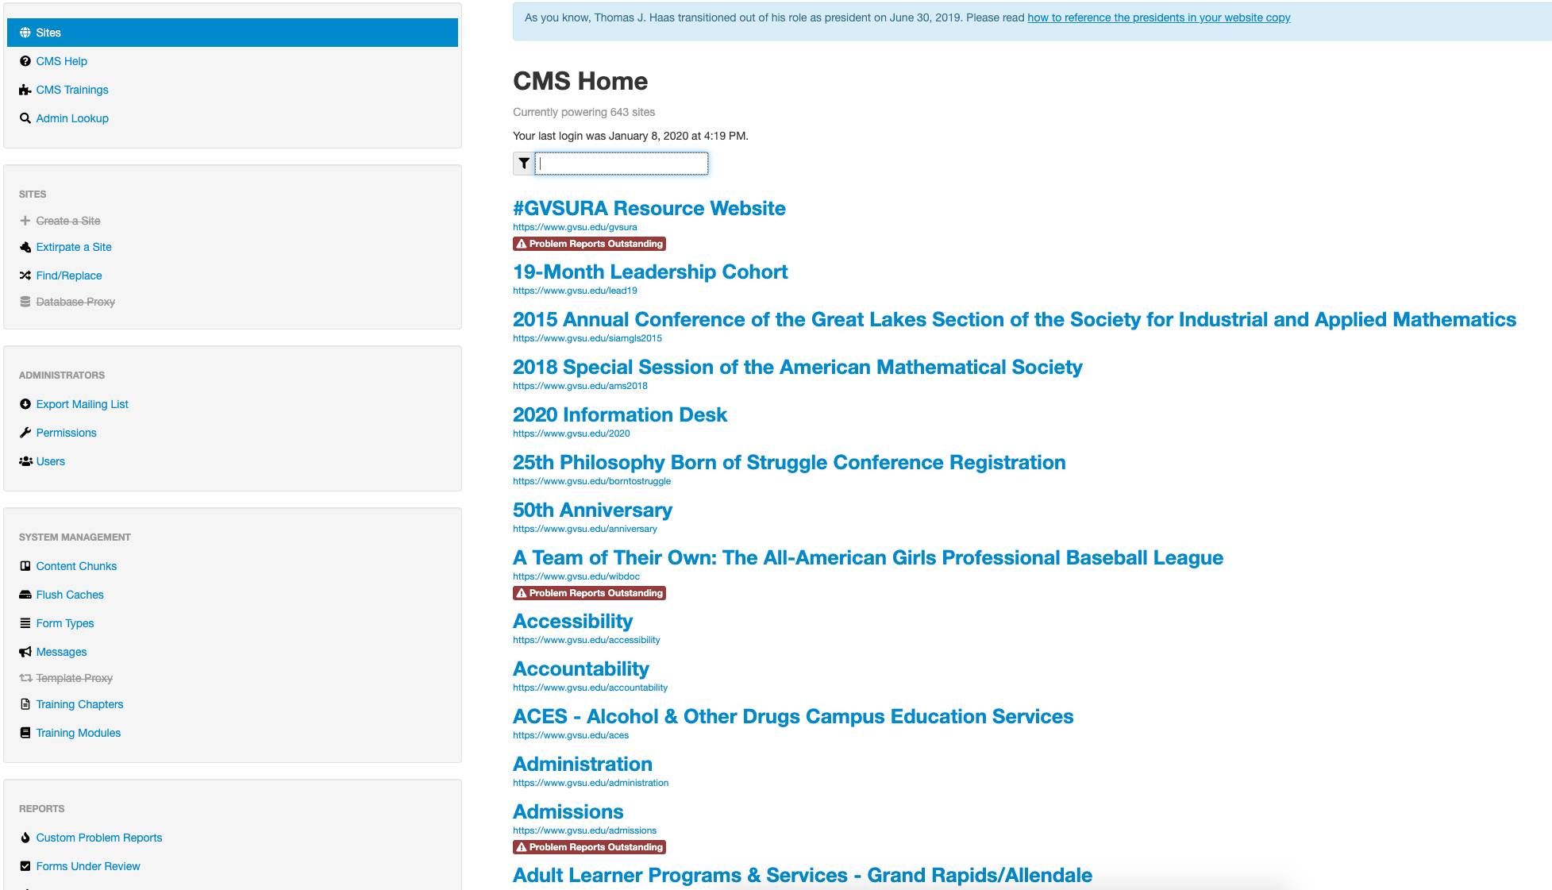Click the shuffle icon next to Find/Replace
This screenshot has width=1552, height=890.
tap(25, 275)
